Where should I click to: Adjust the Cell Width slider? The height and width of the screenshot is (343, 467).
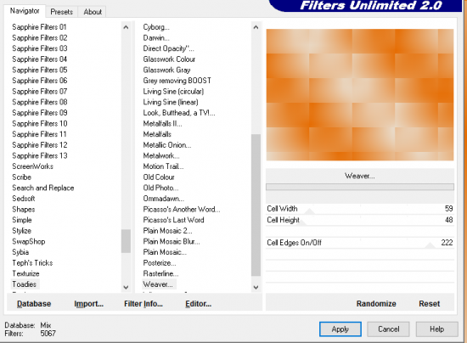pyautogui.click(x=360, y=209)
